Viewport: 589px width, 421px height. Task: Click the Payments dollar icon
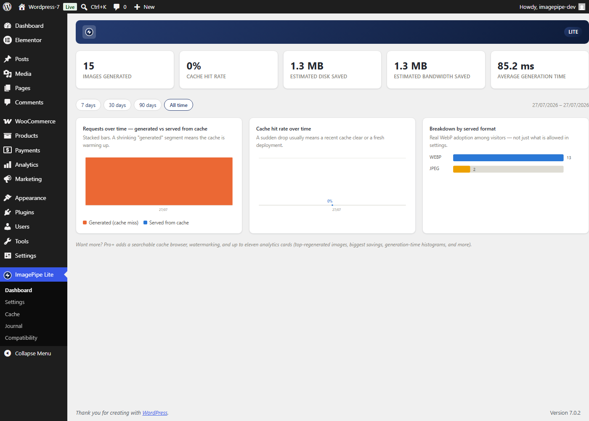coord(8,150)
